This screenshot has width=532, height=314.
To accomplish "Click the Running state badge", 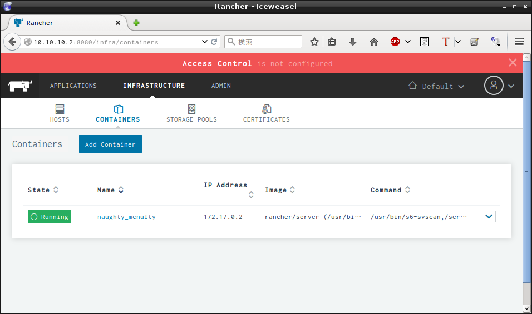I will tap(50, 216).
